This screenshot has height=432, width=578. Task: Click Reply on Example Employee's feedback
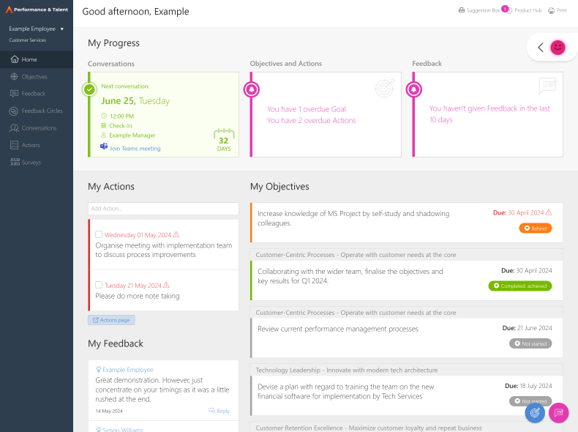pyautogui.click(x=219, y=411)
